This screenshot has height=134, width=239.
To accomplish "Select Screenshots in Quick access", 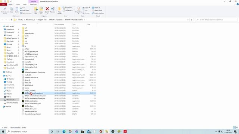I will click(x=10, y=68).
